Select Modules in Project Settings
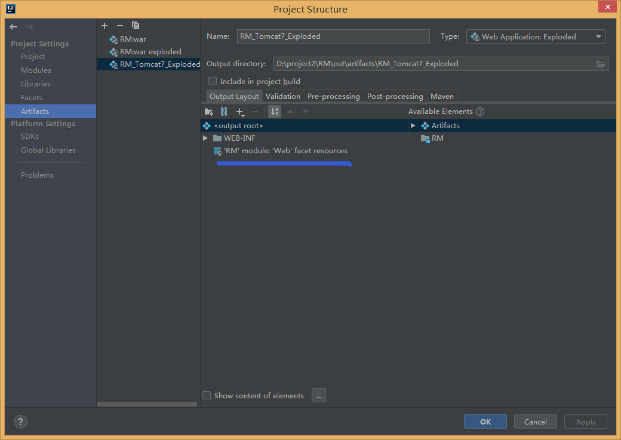Image resolution: width=621 pixels, height=440 pixels. (x=36, y=70)
